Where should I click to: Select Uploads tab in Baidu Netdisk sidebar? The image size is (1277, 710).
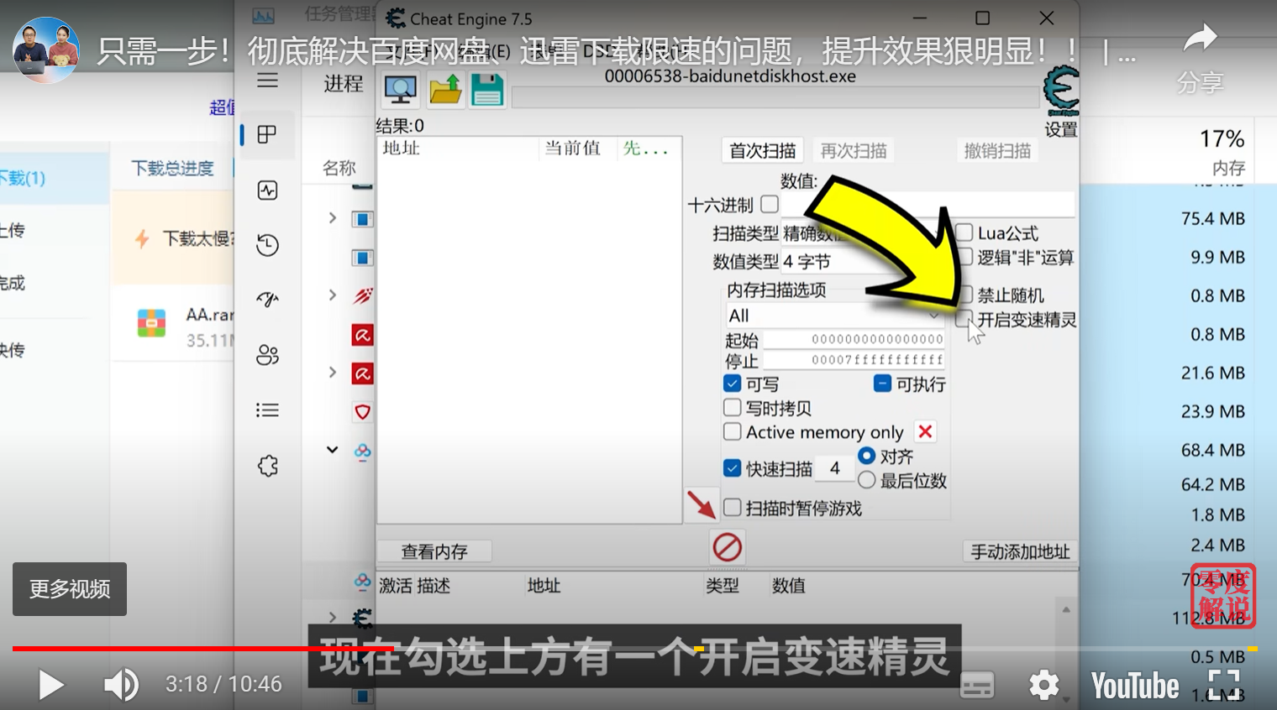12,230
